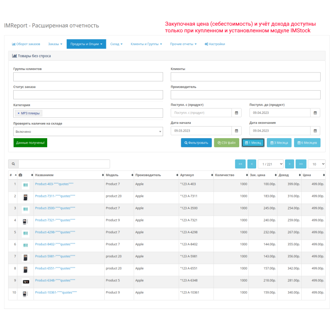The height and width of the screenshot is (331, 331).
Task: Open date picker for 'Дата окончания'
Action: point(315,130)
